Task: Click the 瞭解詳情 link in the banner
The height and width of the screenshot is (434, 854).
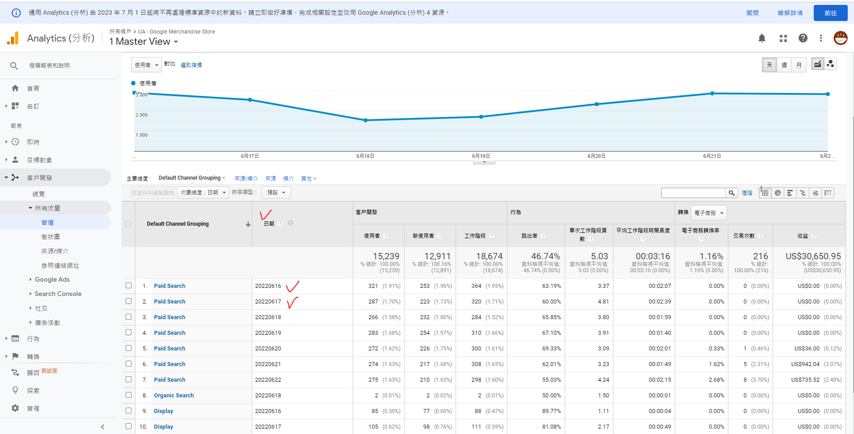Action: click(x=790, y=13)
